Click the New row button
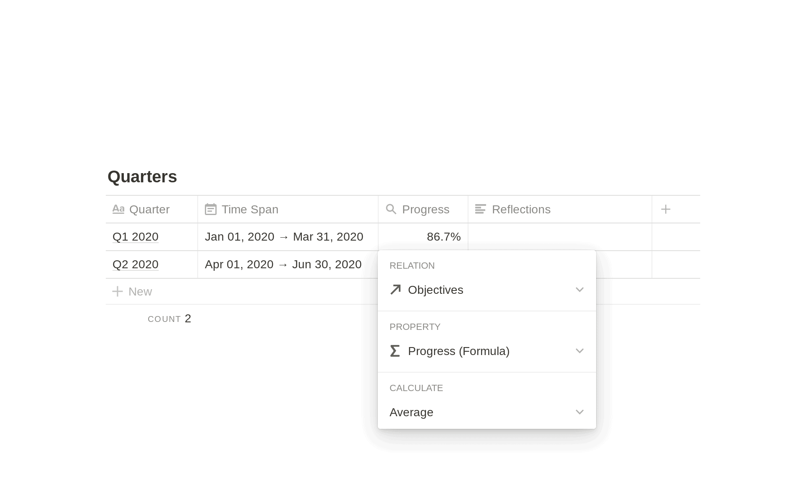The height and width of the screenshot is (503, 806). [x=140, y=291]
